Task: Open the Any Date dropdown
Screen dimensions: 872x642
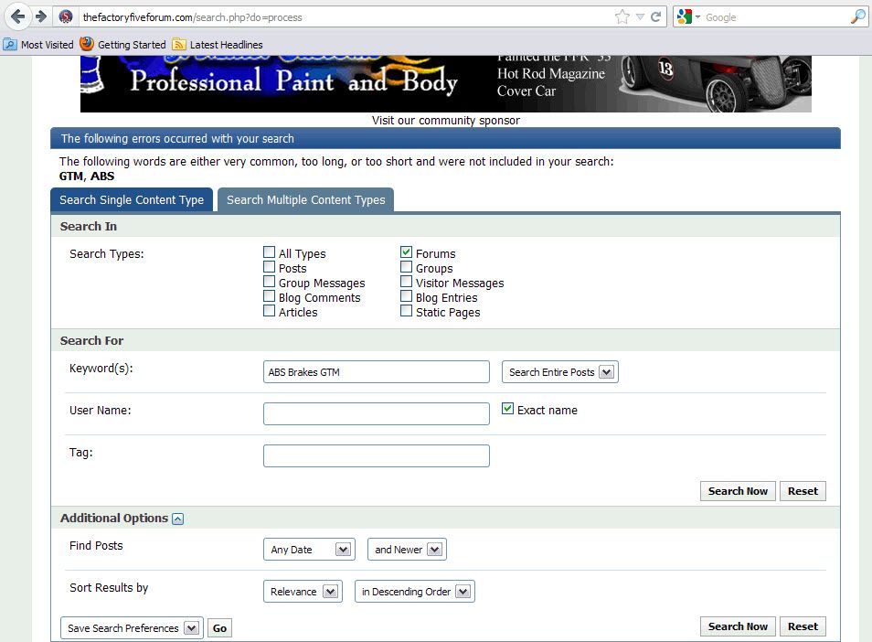Action: coord(309,550)
